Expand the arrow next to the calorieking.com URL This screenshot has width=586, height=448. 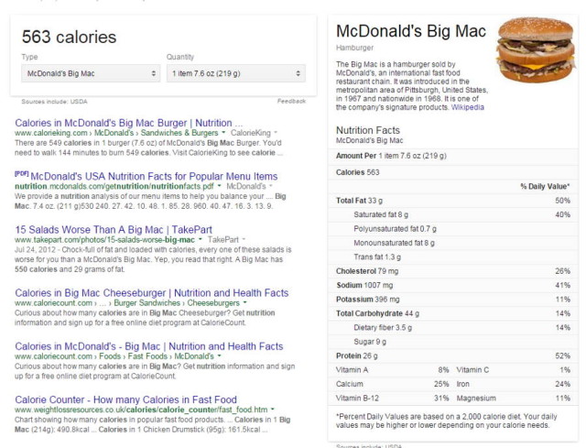point(223,133)
